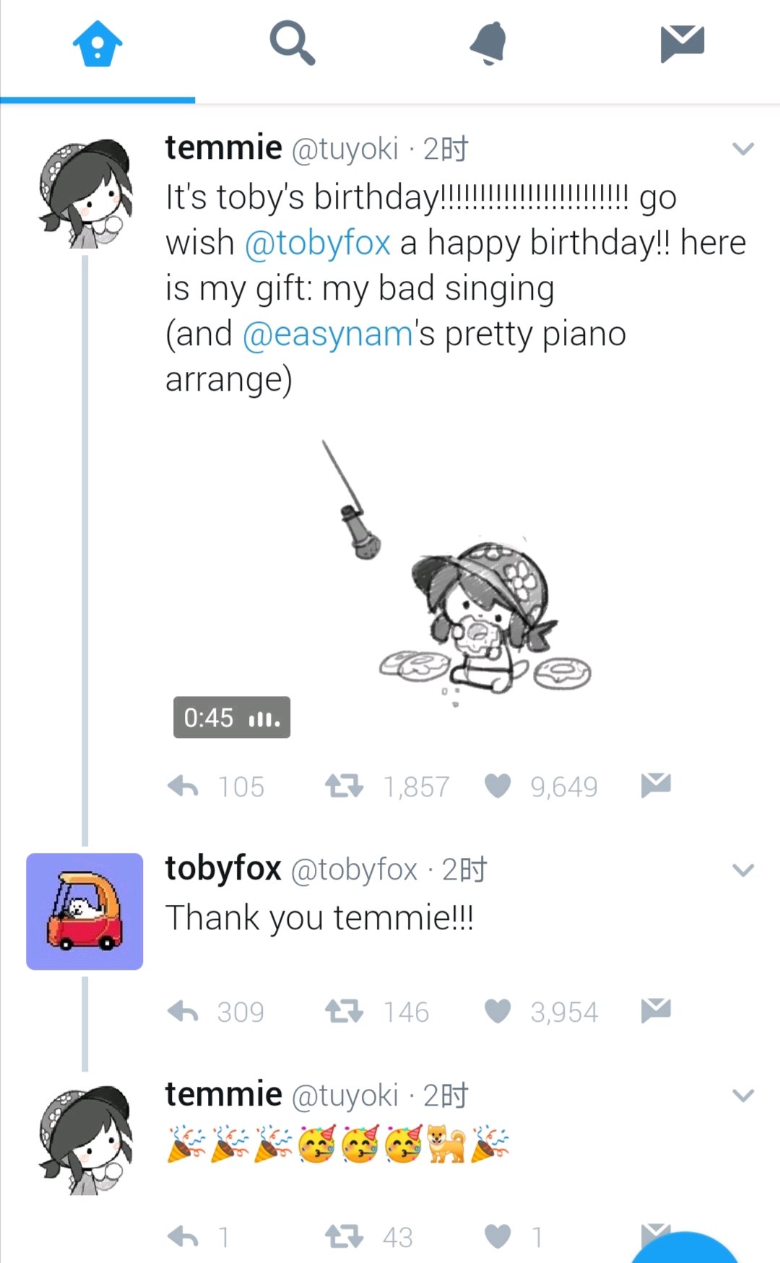Open the Messages envelope tab

tap(682, 43)
